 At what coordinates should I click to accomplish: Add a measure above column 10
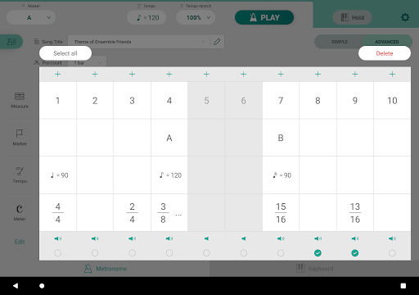tap(392, 74)
